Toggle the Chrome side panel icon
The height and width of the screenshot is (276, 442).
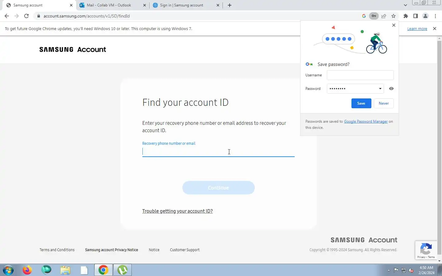point(416,16)
